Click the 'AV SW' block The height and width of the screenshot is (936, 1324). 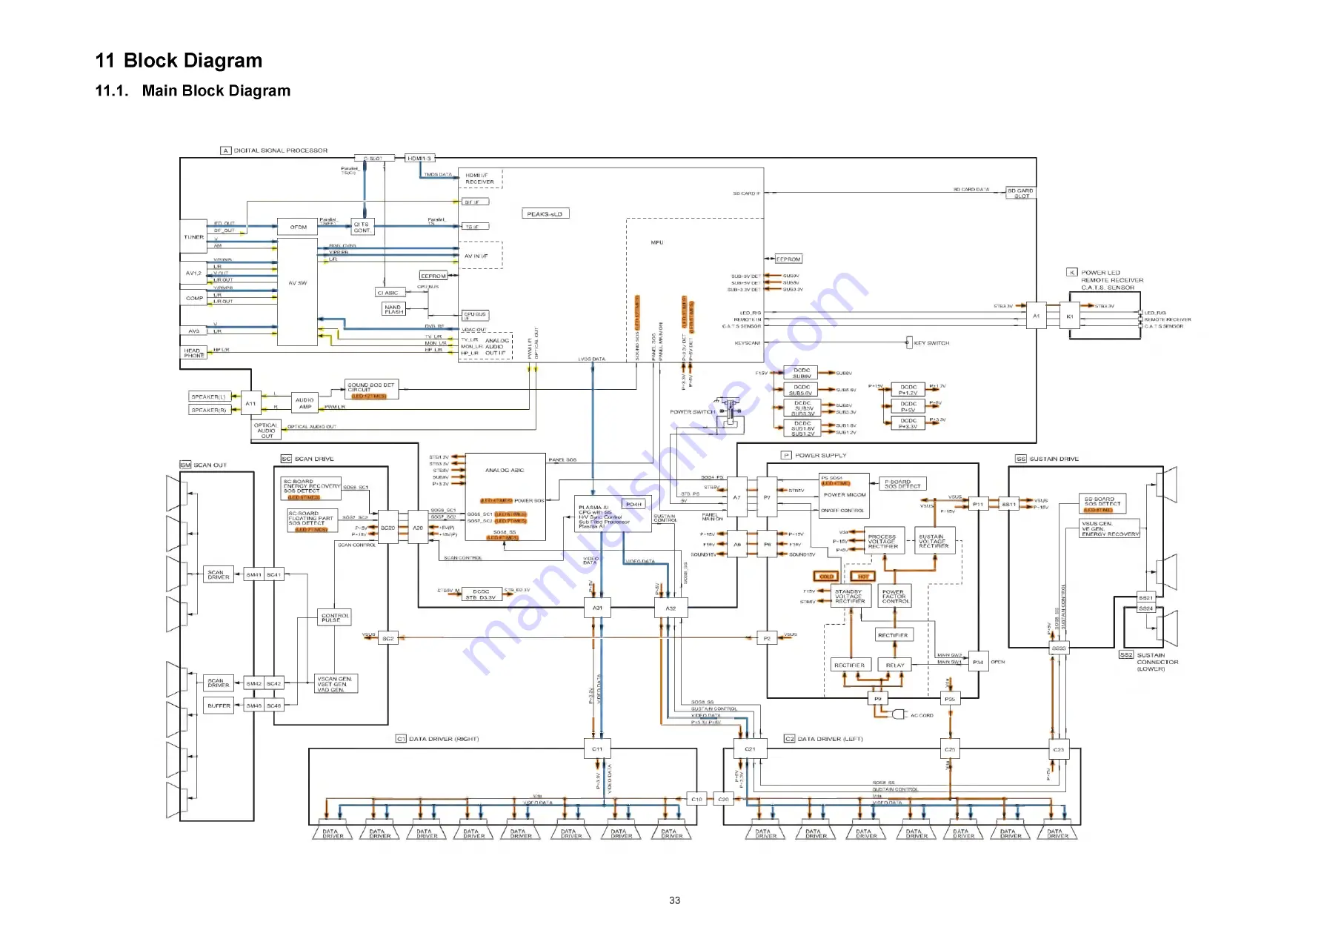[x=297, y=292]
